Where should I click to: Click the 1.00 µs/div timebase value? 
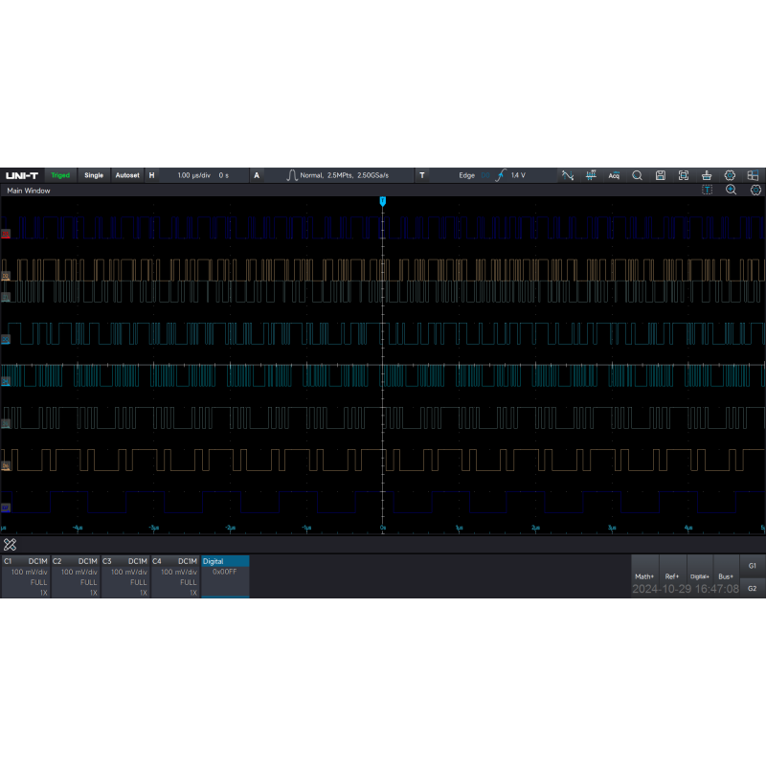(x=194, y=175)
